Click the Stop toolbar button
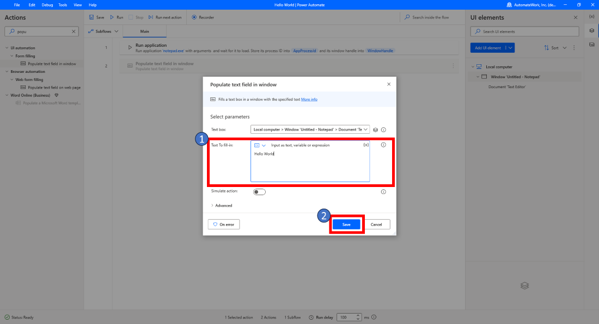The height and width of the screenshot is (324, 599). pyautogui.click(x=136, y=17)
